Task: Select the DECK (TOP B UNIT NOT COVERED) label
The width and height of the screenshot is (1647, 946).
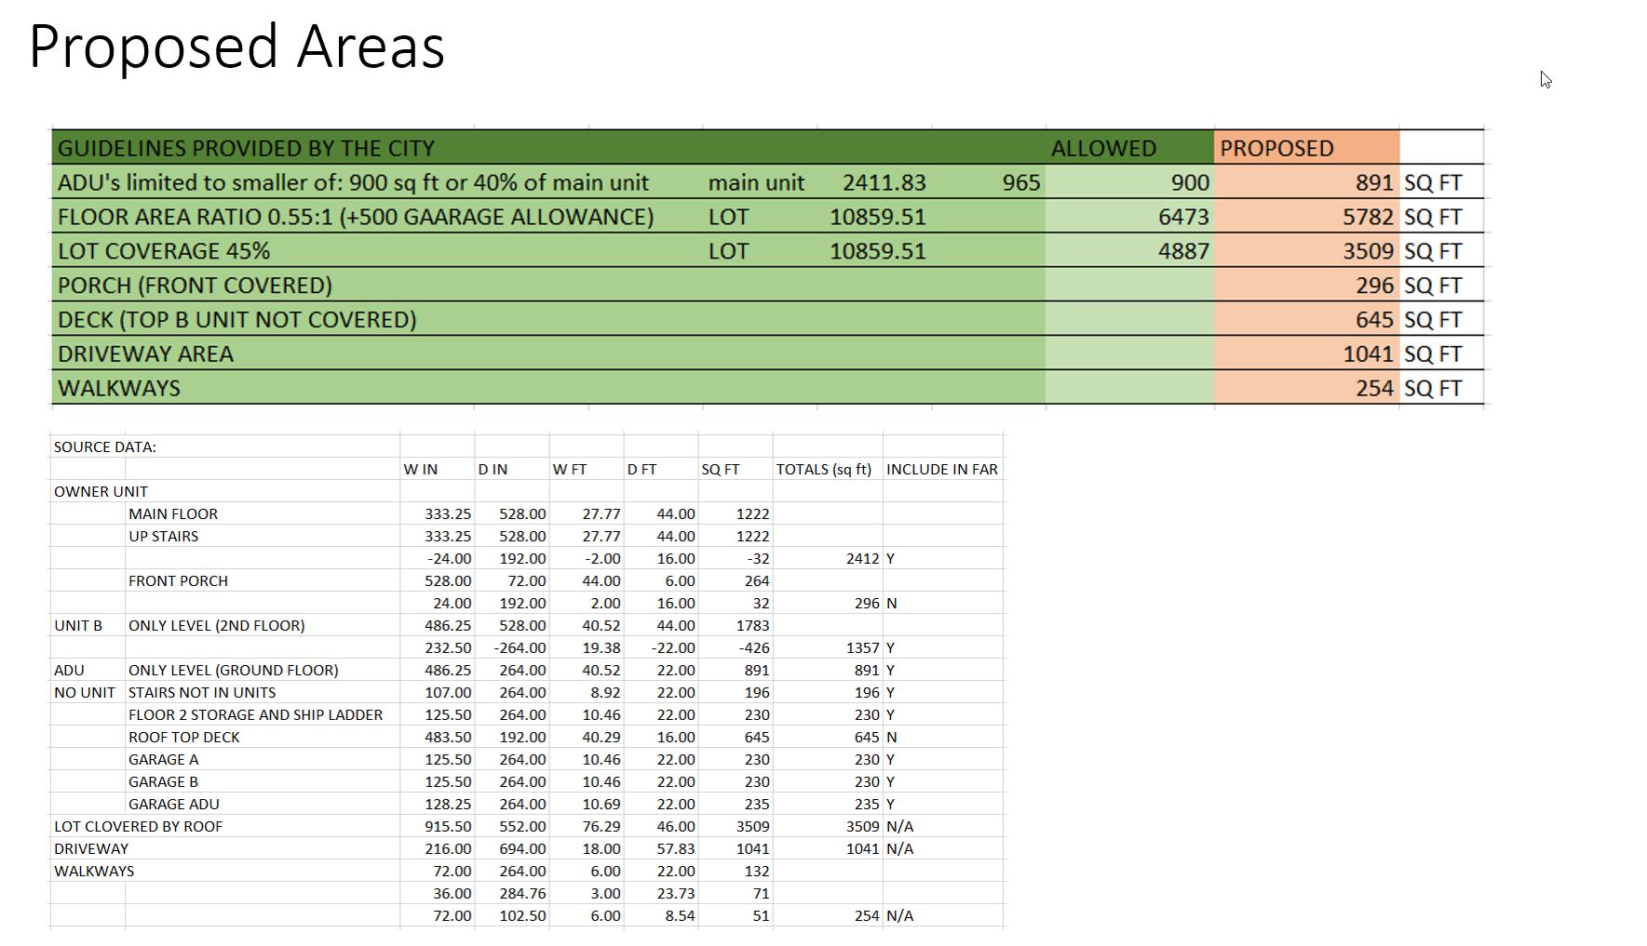Action: tap(236, 320)
